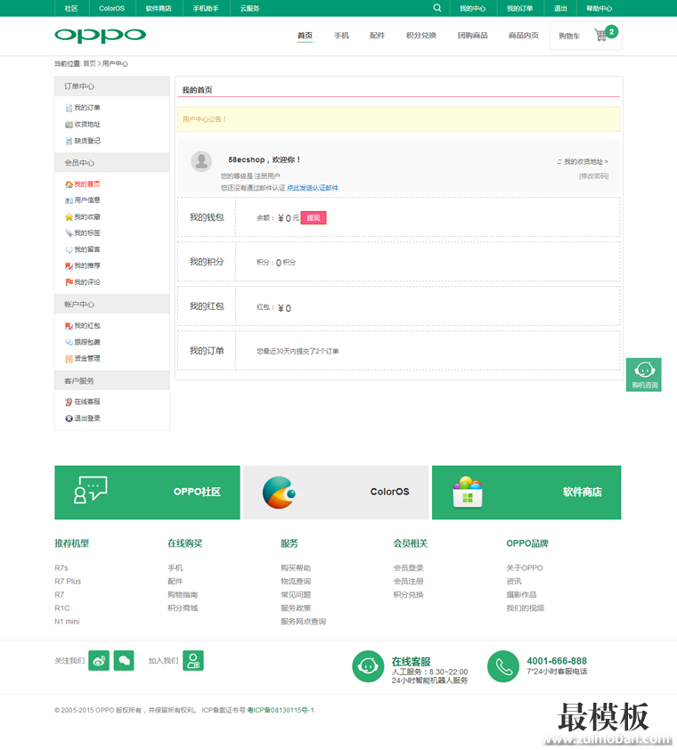Screen dimensions: 677x750
Task: Open 手机 in main navigation
Action: [341, 36]
